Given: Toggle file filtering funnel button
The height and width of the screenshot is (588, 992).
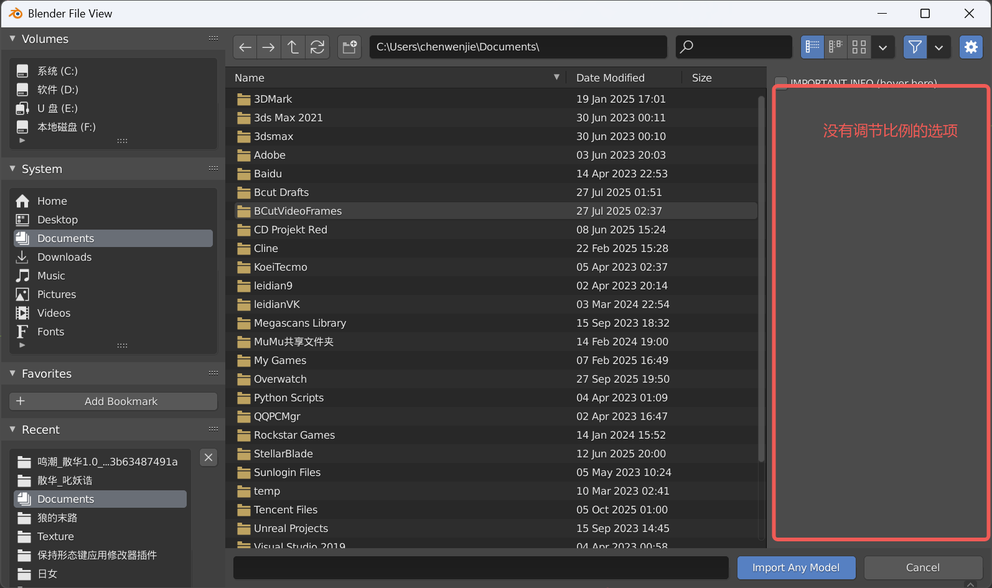Looking at the screenshot, I should [x=915, y=47].
